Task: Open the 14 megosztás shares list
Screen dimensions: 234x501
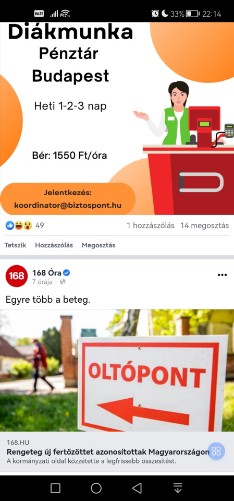Action: (205, 225)
